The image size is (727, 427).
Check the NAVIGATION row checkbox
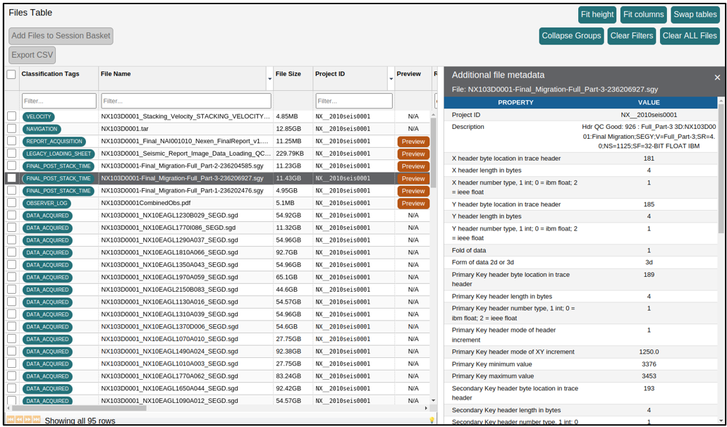[11, 129]
